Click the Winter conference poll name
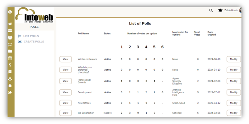 pyautogui.click(x=87, y=59)
